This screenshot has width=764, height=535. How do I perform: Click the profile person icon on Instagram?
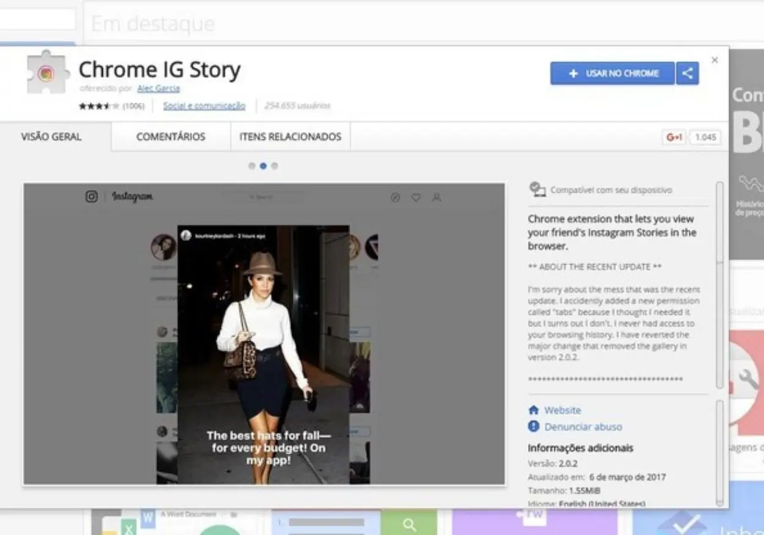[436, 197]
